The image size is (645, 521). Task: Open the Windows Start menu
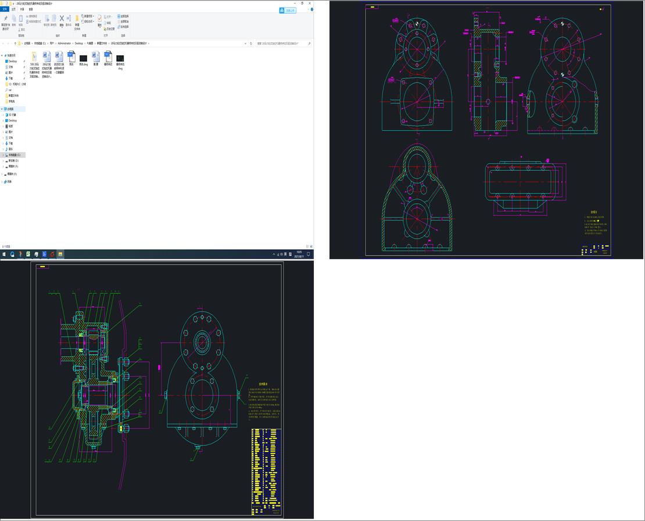(3, 254)
